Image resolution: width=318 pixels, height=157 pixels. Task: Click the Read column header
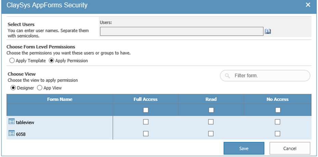coord(211,99)
